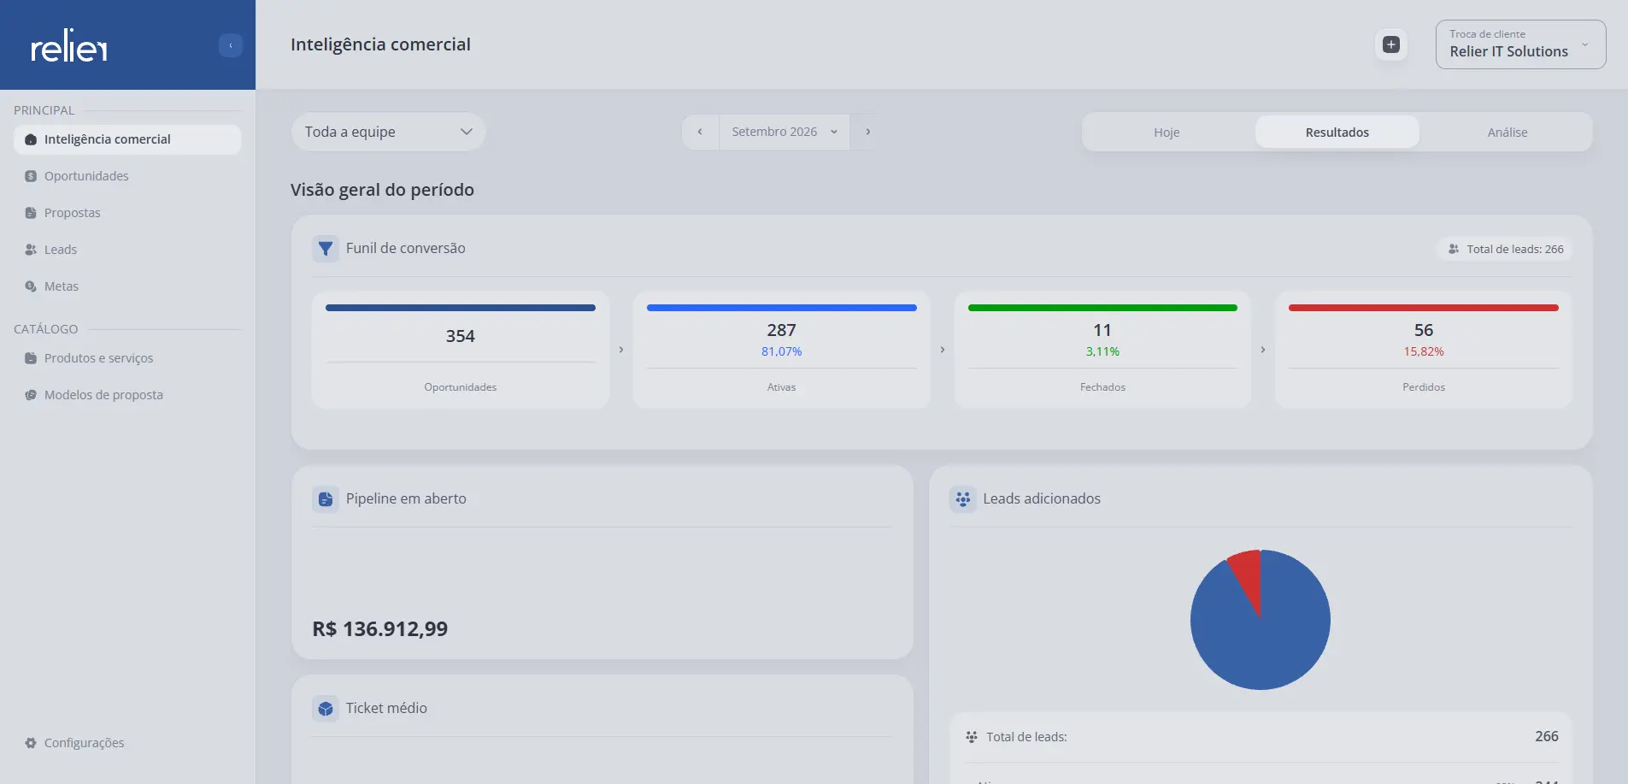Go to next month arrow
The width and height of the screenshot is (1628, 784).
coord(868,132)
